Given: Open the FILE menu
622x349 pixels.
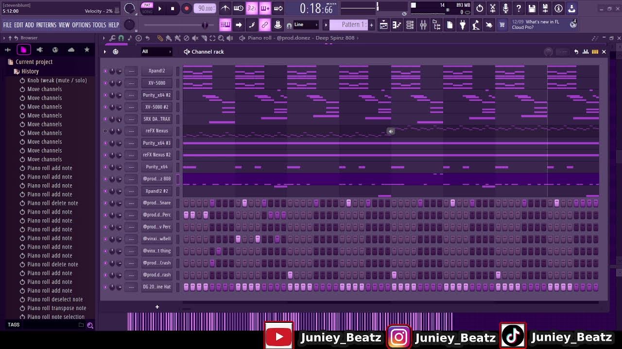Looking at the screenshot, I should (x=8, y=25).
